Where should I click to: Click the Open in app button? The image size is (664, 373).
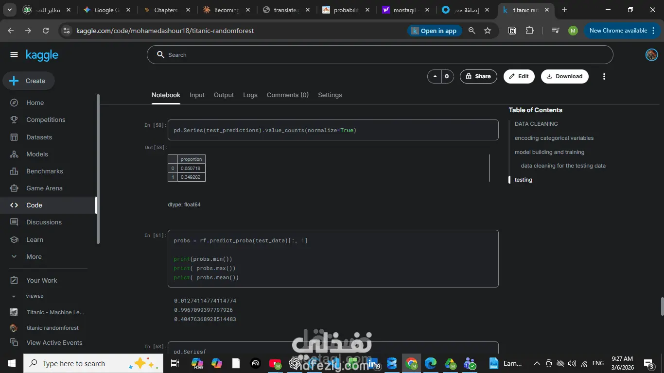[x=434, y=31]
